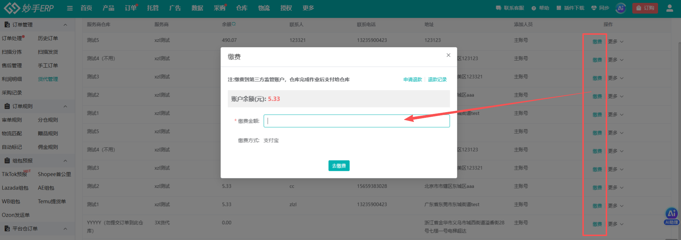The image size is (681, 240).
Task: Open the 产品 menu
Action: (108, 8)
